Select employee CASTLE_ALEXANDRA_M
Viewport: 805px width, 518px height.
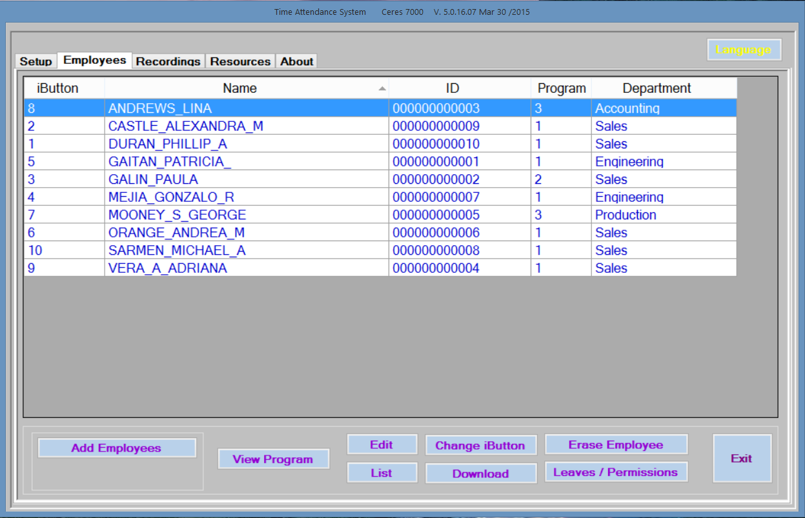tap(247, 126)
